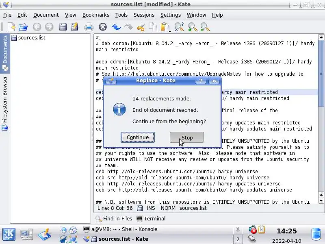Click the 14:25 clock in the taskbar
The image size is (325, 244).
pyautogui.click(x=287, y=231)
